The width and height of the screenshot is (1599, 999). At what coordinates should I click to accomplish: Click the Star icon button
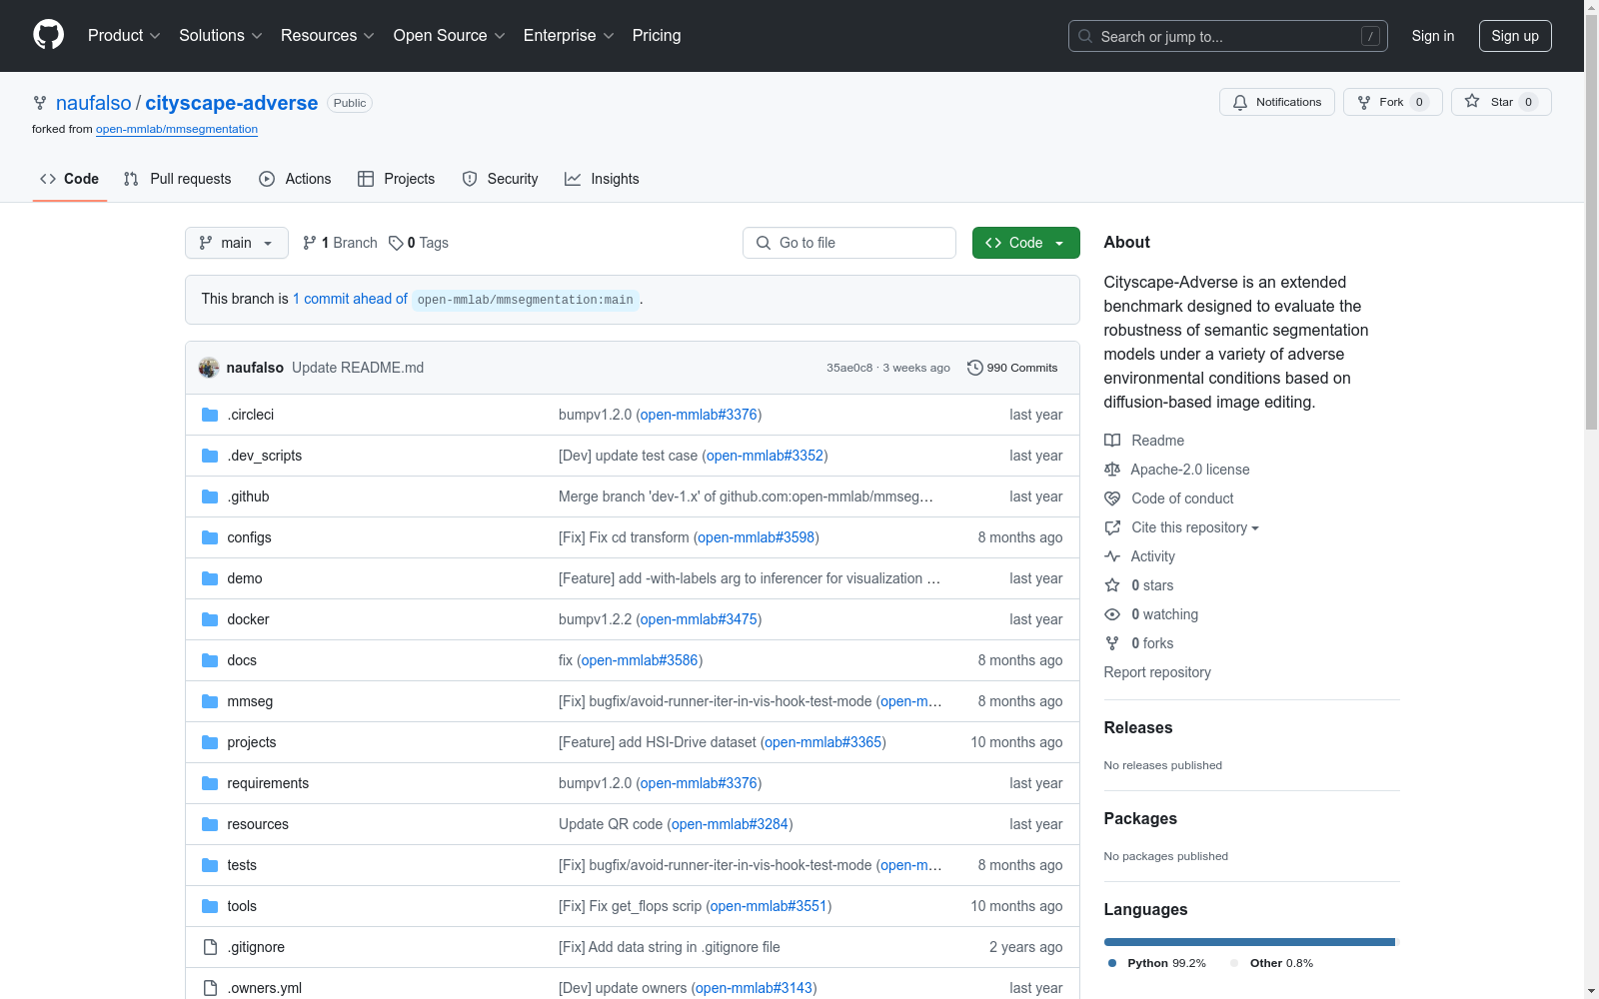(1472, 101)
